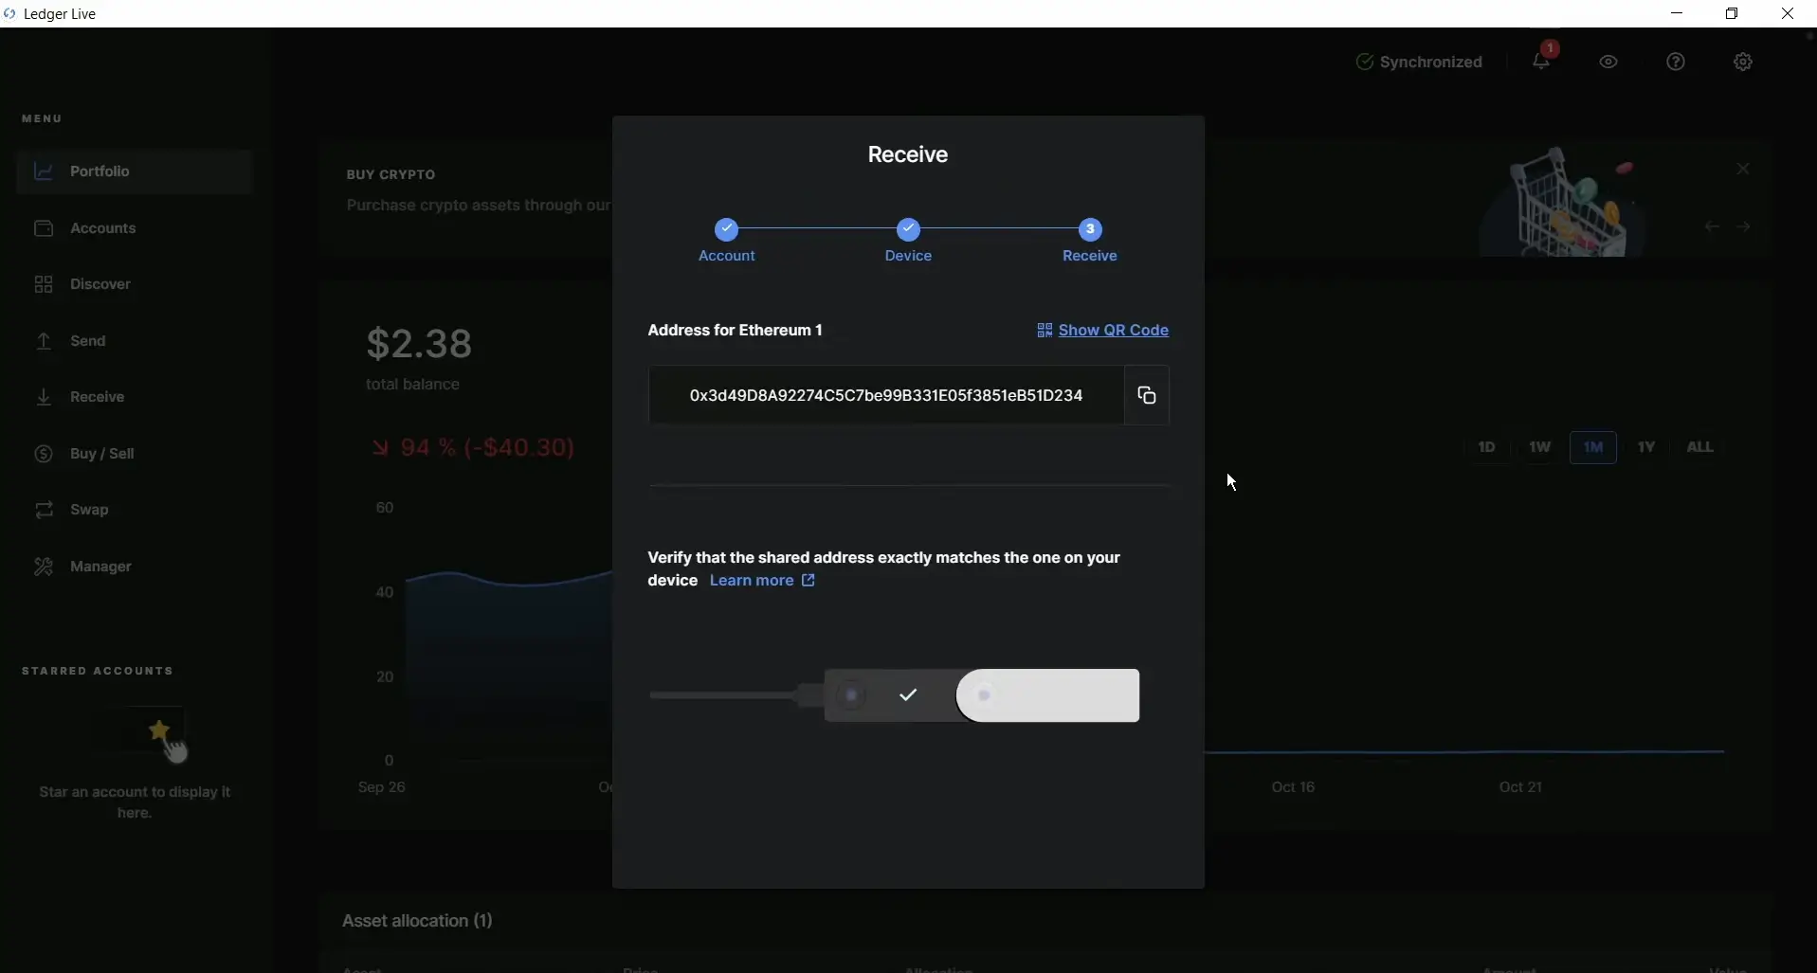Click the Show QR Code link
The image size is (1817, 973).
1102,330
